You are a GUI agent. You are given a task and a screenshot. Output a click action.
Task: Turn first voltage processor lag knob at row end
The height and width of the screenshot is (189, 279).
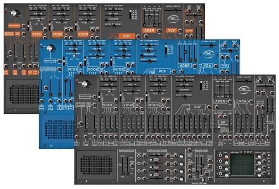[181, 156]
